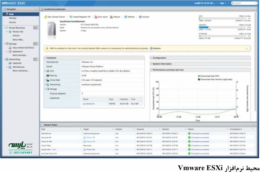This screenshot has height=172, width=260.
Task: Select datastore1 in Navigator
Action: pos(18,51)
